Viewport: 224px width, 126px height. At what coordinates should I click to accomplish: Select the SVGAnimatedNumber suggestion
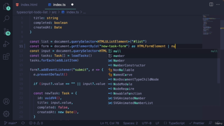click(x=162, y=98)
